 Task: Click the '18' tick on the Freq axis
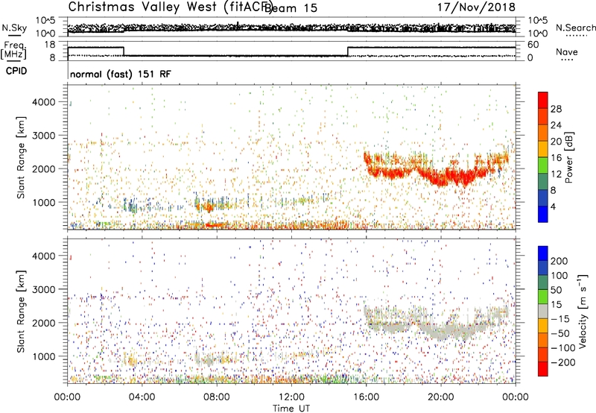coord(50,45)
